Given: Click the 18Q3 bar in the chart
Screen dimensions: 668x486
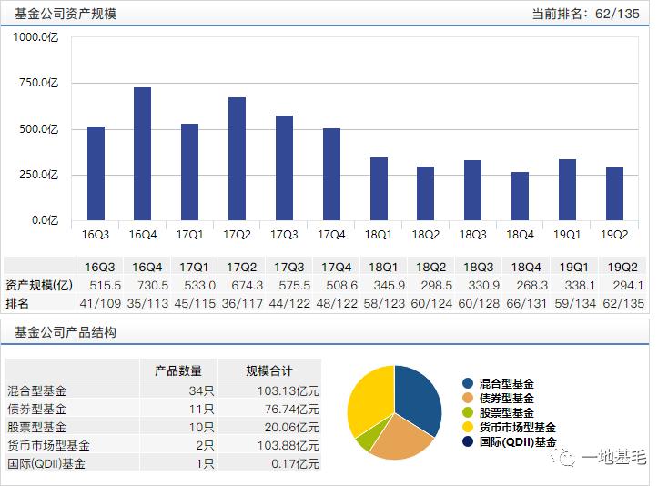Looking at the screenshot, I should (472, 190).
